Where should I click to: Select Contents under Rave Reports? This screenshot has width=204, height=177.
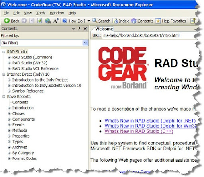pyautogui.click(x=20, y=102)
